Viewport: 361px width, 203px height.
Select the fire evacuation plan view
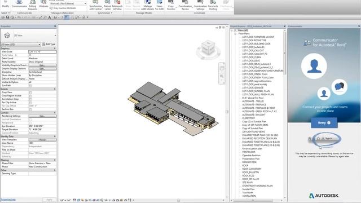(252, 149)
